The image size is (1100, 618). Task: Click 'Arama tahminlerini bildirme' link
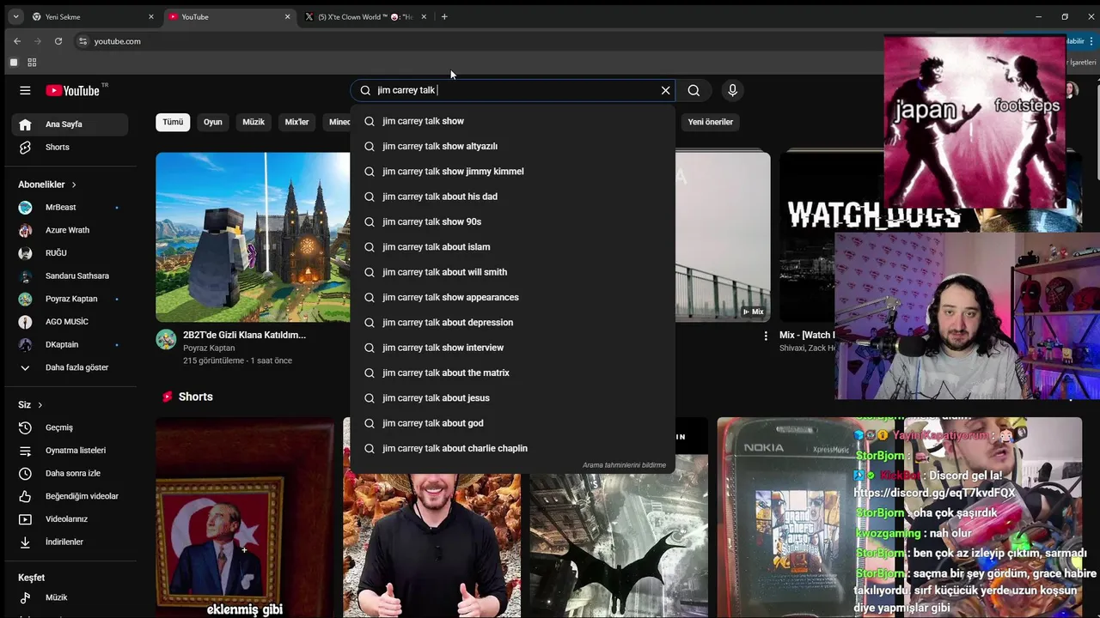[624, 465]
